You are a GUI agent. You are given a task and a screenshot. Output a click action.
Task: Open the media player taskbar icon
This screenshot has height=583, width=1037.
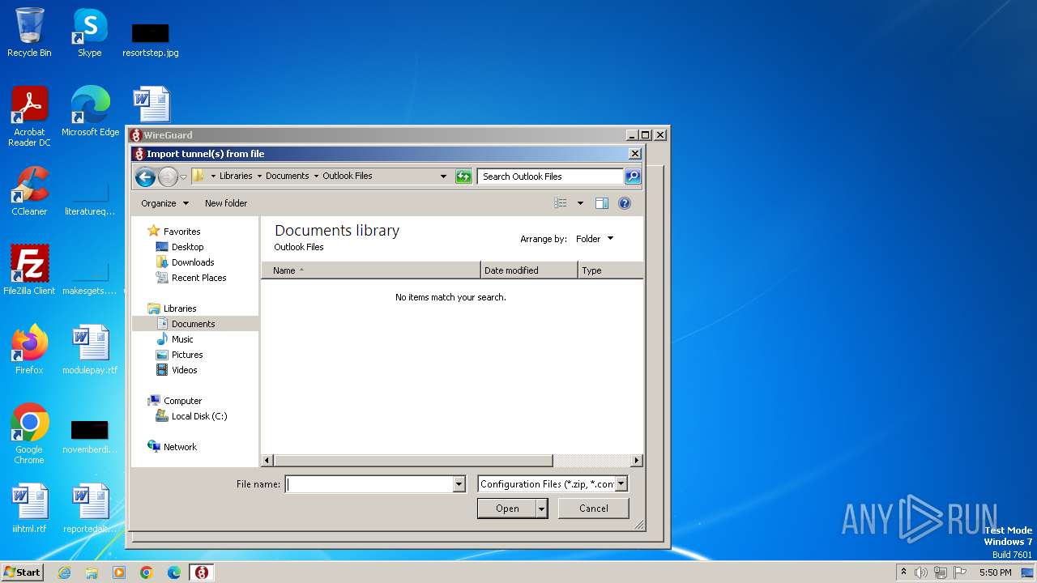point(119,572)
